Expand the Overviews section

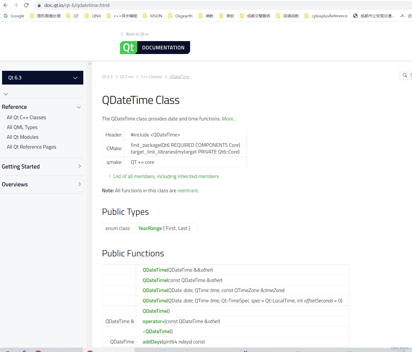click(x=79, y=184)
